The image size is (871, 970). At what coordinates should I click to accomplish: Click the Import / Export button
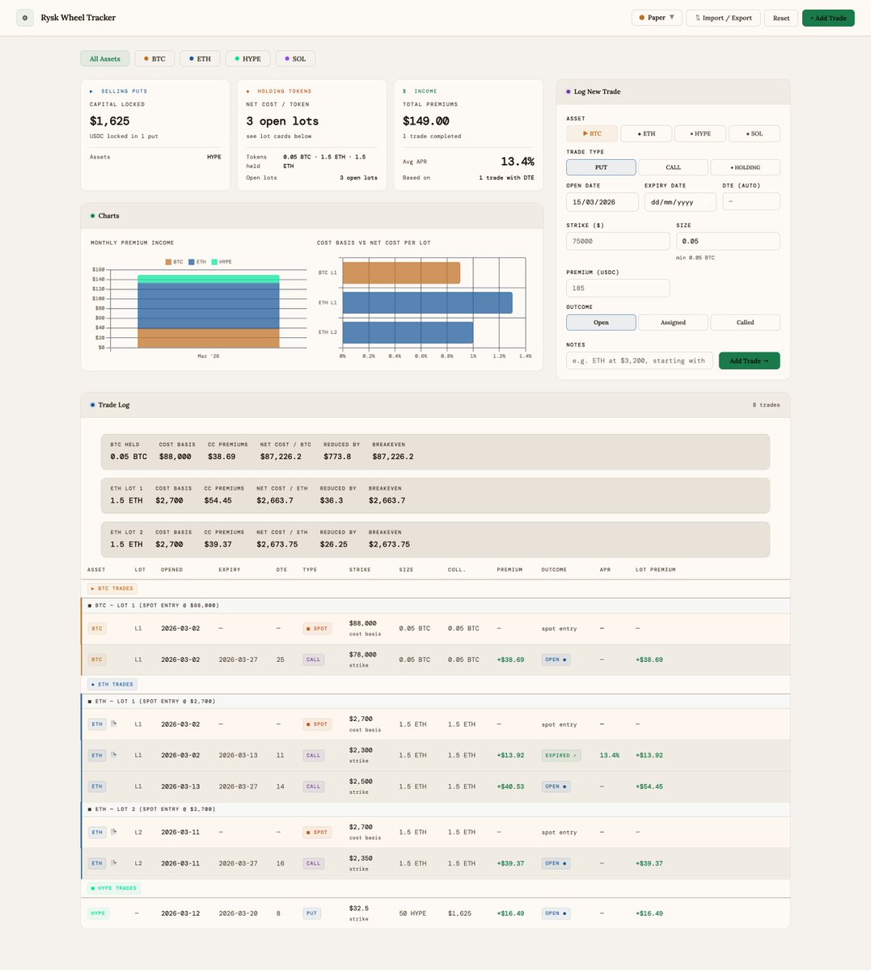pos(723,18)
